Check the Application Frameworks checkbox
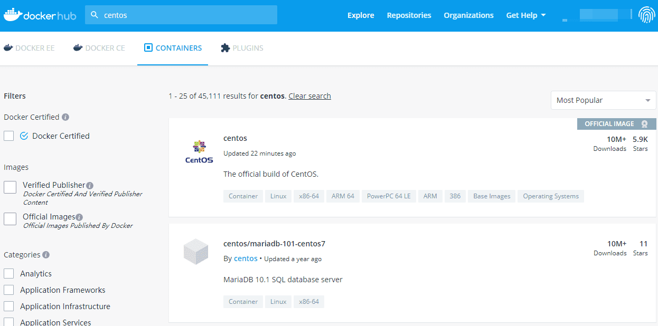658x326 pixels. [8, 290]
